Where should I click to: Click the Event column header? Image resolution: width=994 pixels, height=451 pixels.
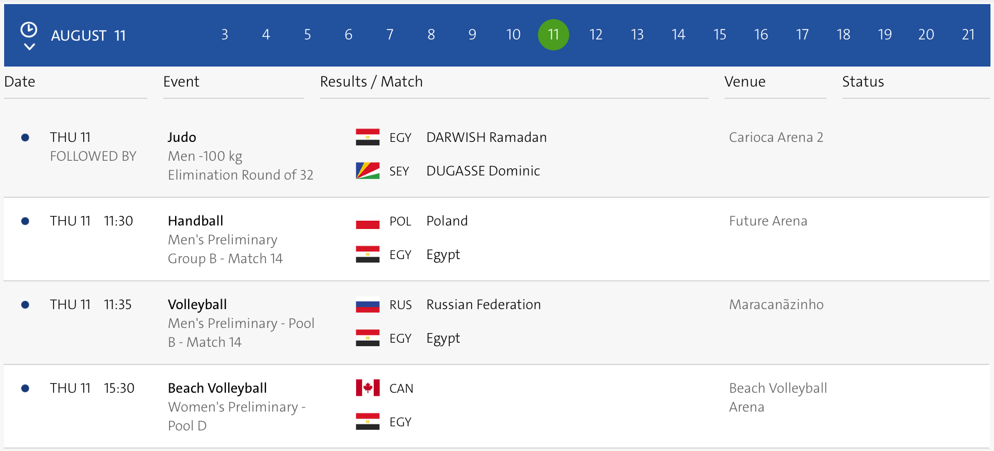pos(181,82)
